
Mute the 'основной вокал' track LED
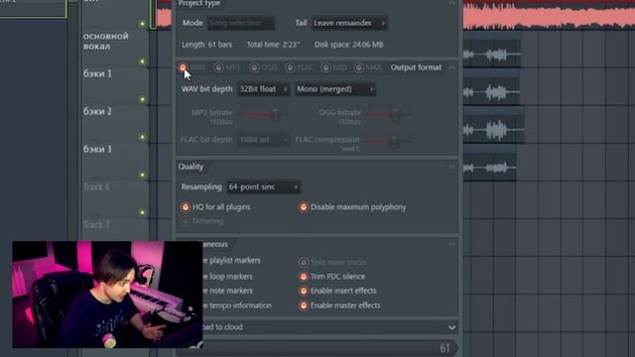(142, 61)
